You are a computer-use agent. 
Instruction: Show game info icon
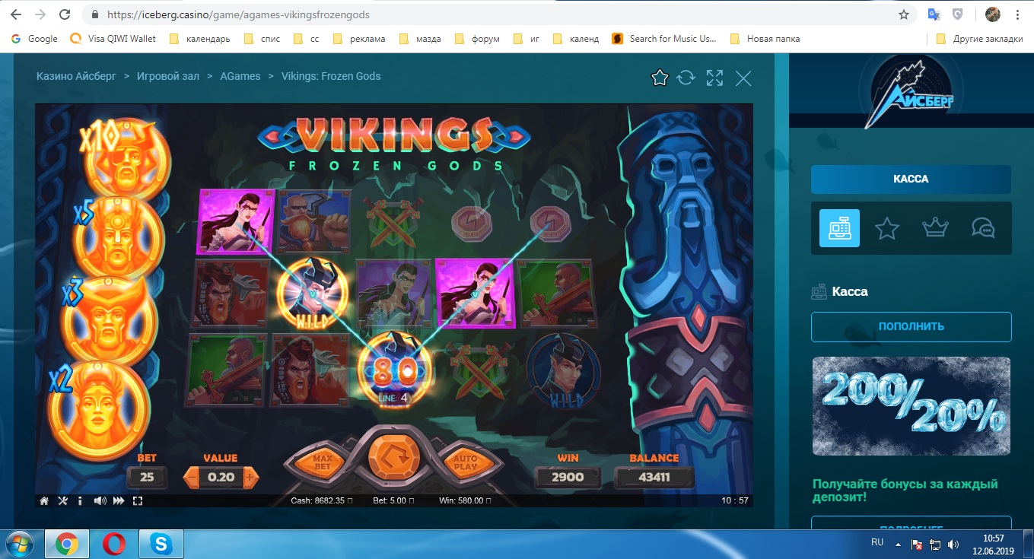coord(80,500)
